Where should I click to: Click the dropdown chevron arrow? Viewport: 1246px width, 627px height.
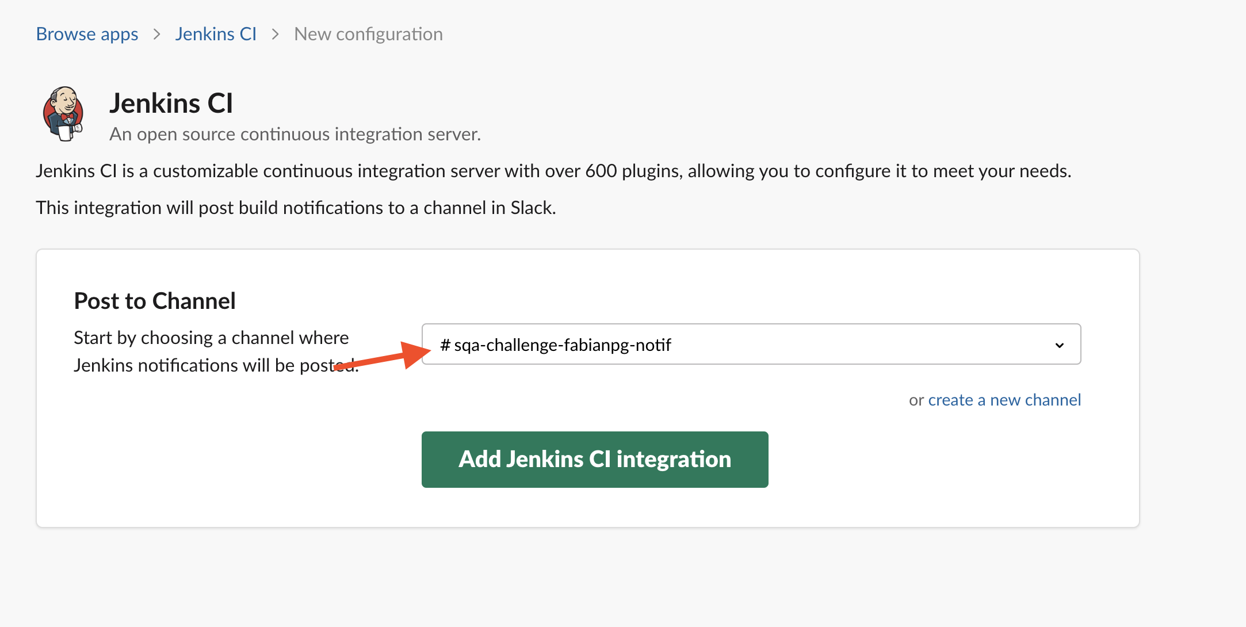1060,345
